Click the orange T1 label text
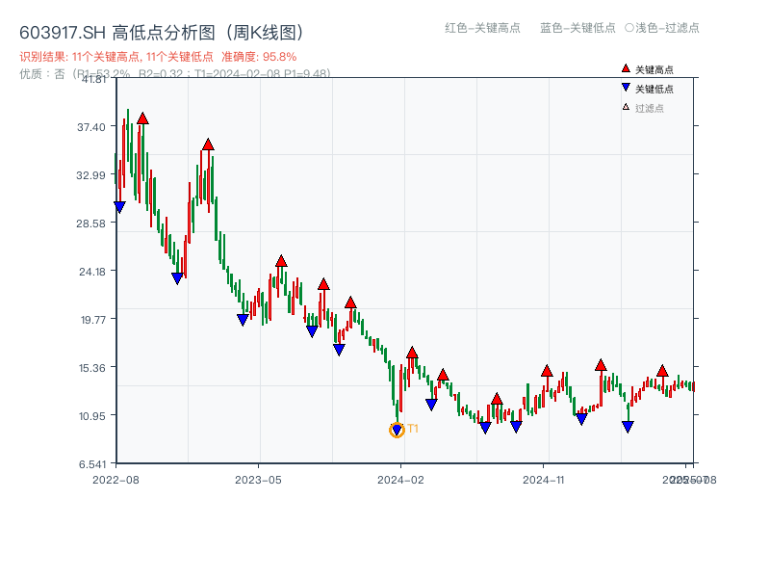Image resolution: width=770 pixels, height=578 pixels. tap(413, 429)
